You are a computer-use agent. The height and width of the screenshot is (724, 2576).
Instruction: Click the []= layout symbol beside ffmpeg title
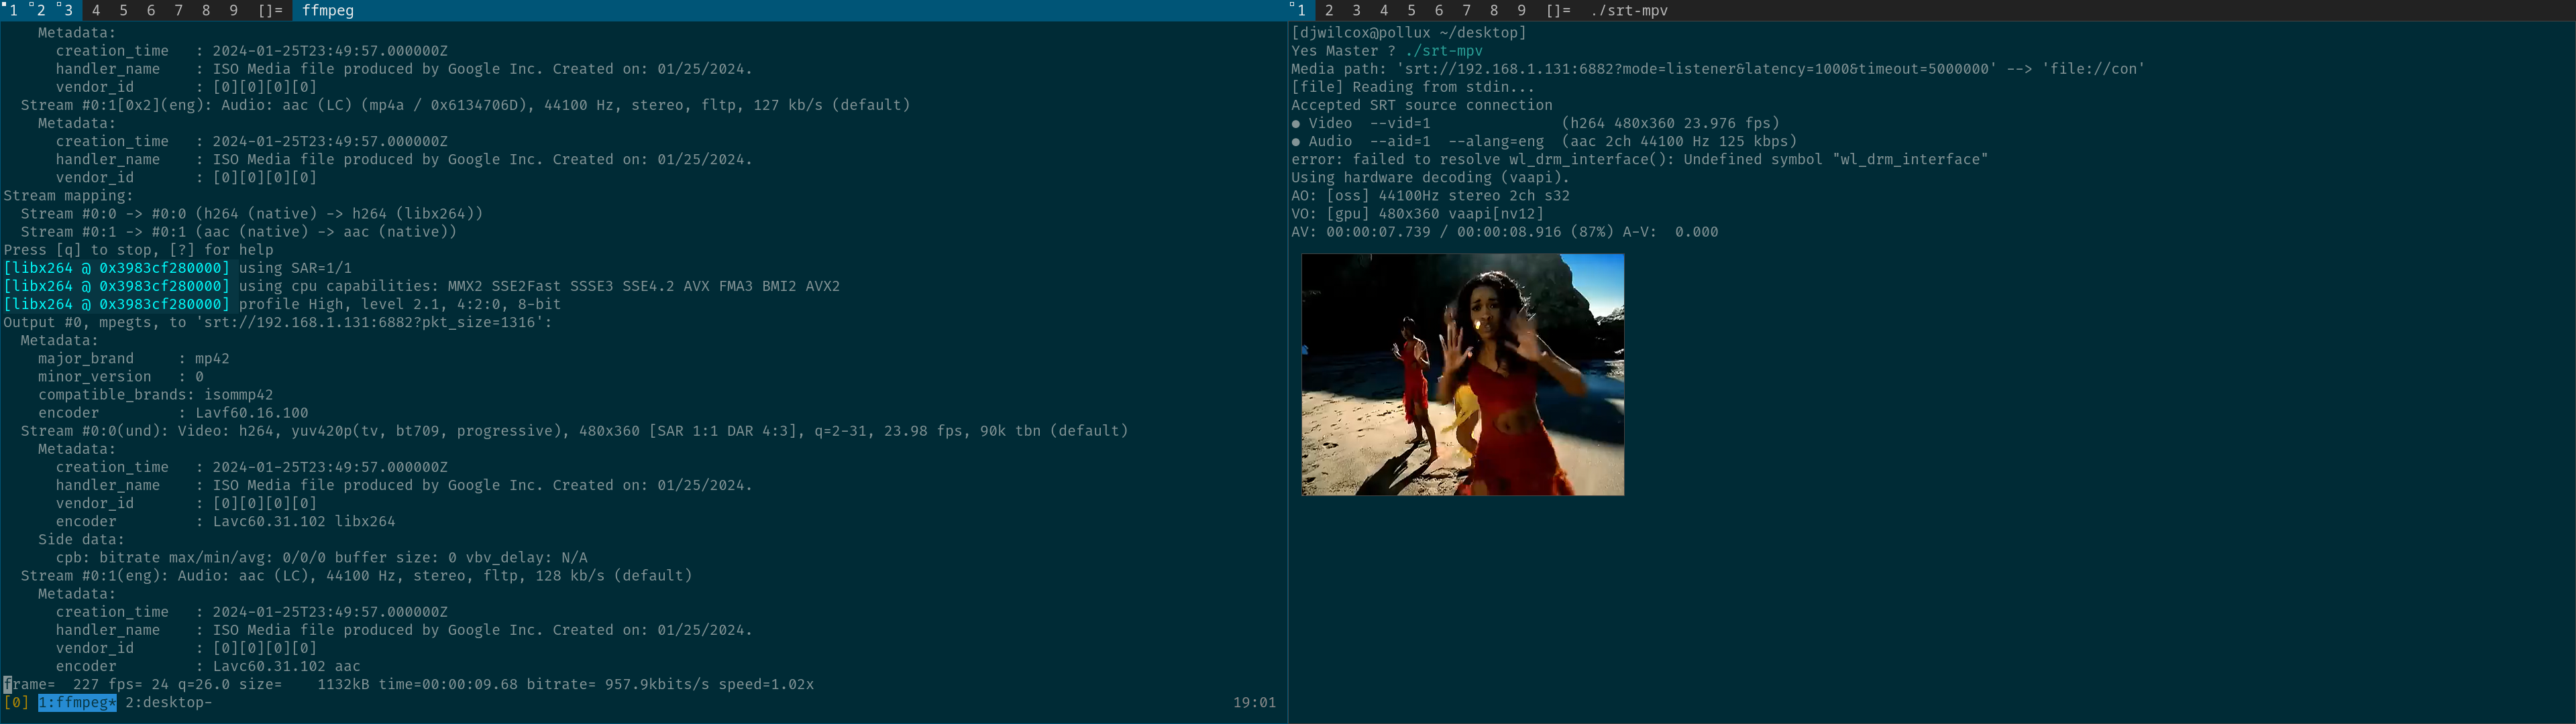270,10
